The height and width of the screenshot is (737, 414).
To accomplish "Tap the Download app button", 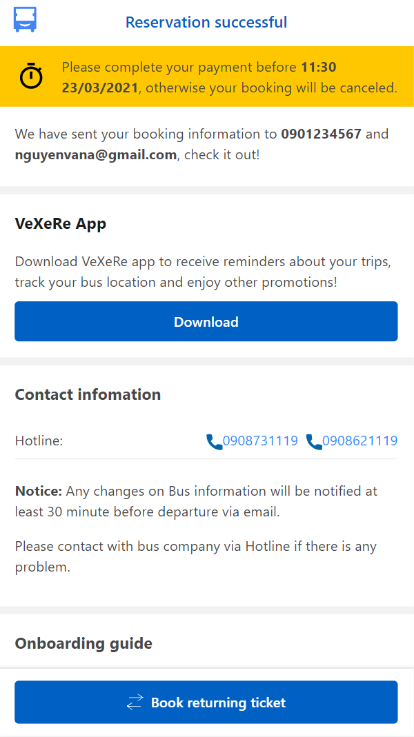I will point(206,321).
